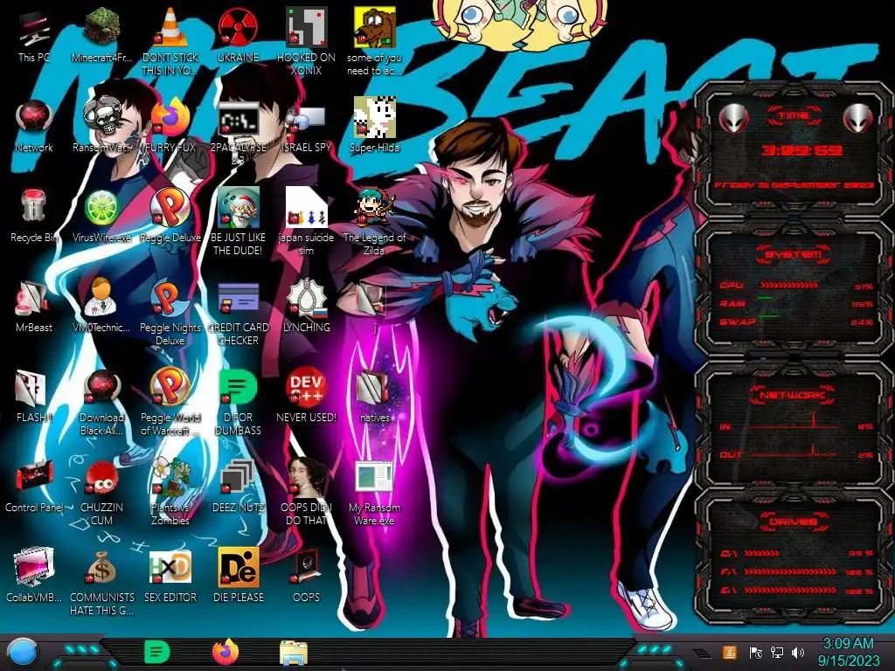
Task: Select the Download Black All... icon
Action: click(x=101, y=402)
